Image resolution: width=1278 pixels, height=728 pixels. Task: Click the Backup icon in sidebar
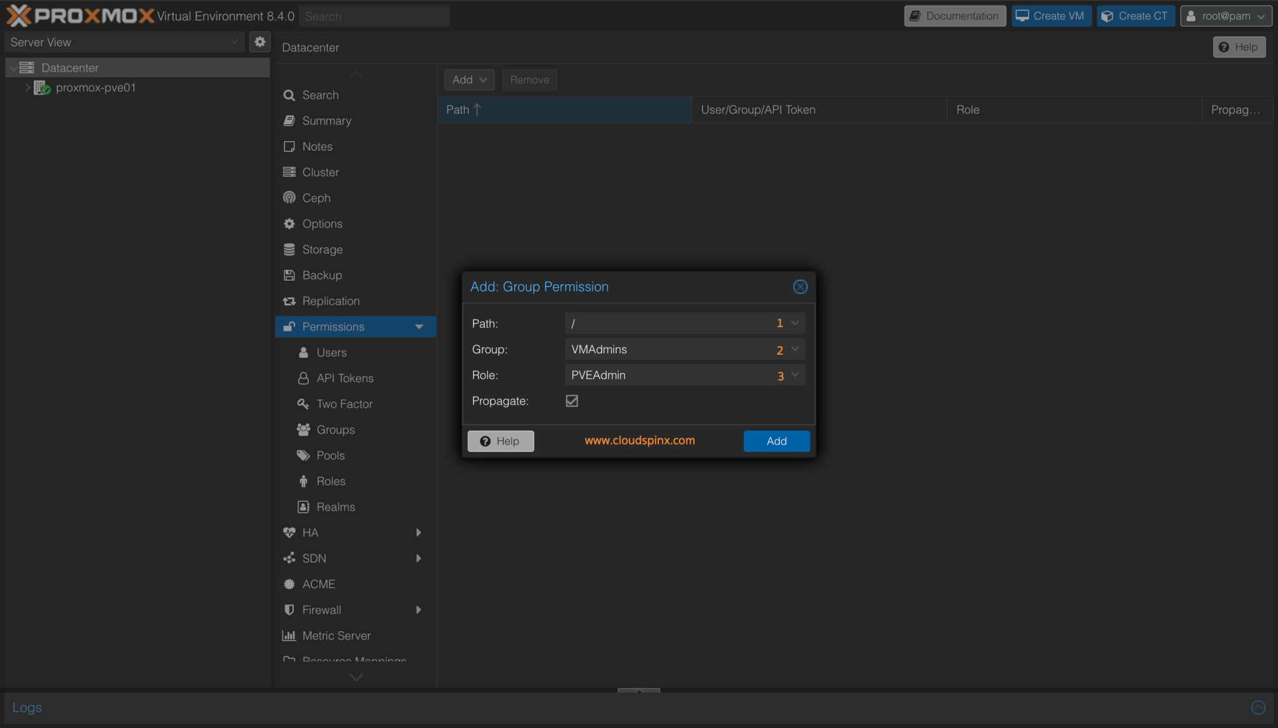tap(288, 275)
